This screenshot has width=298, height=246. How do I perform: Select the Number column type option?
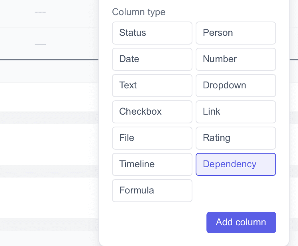pyautogui.click(x=235, y=59)
